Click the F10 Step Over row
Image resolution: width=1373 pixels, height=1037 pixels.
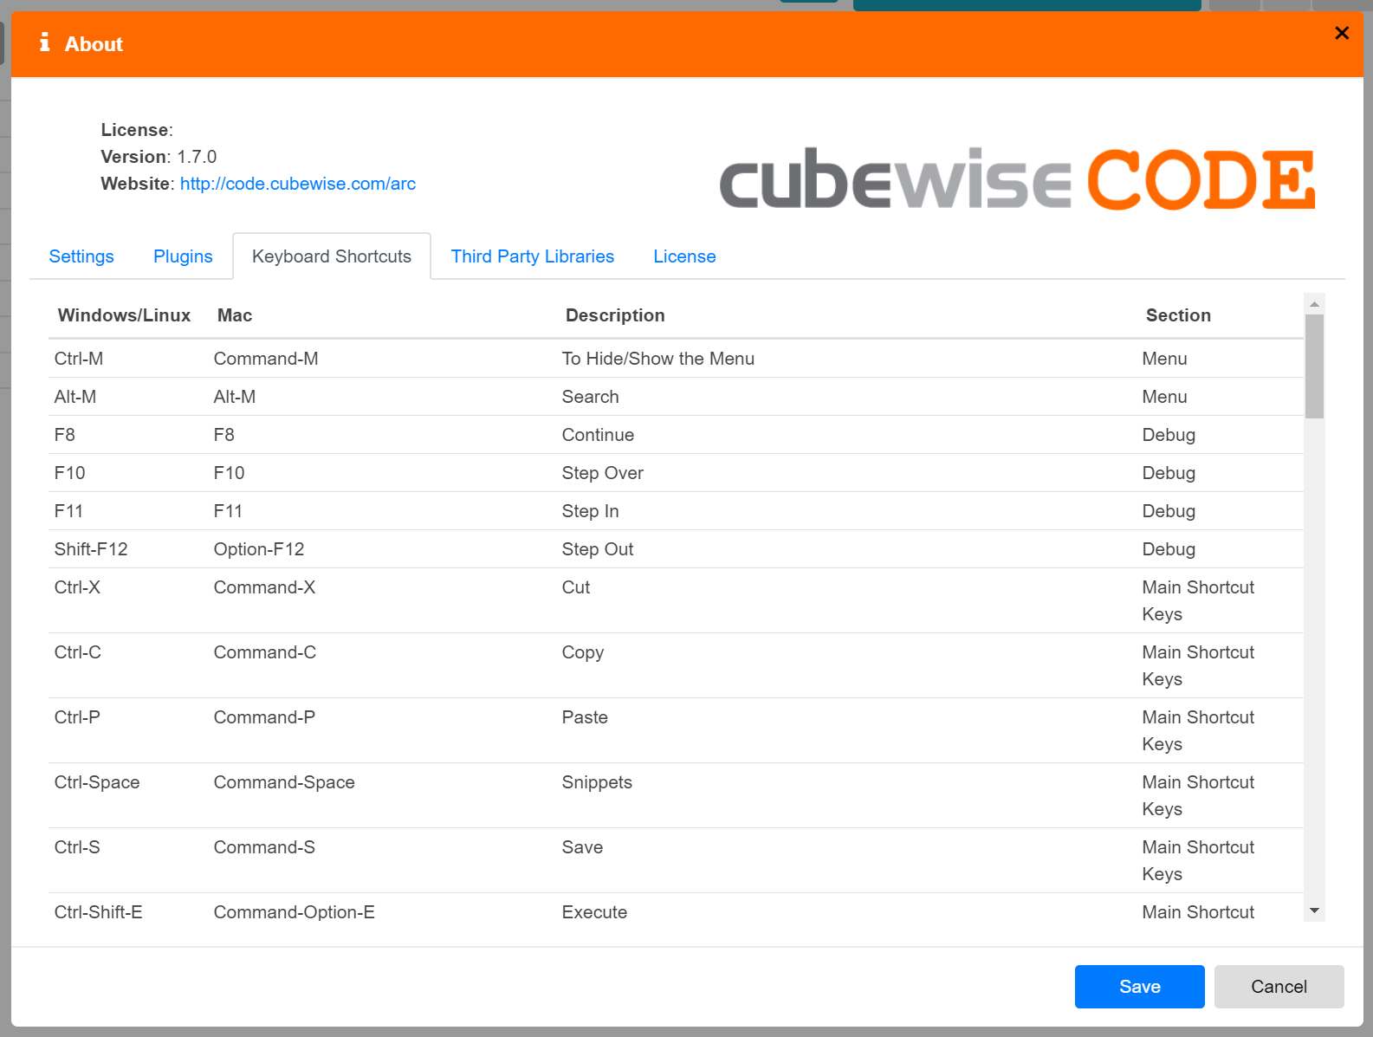point(602,473)
